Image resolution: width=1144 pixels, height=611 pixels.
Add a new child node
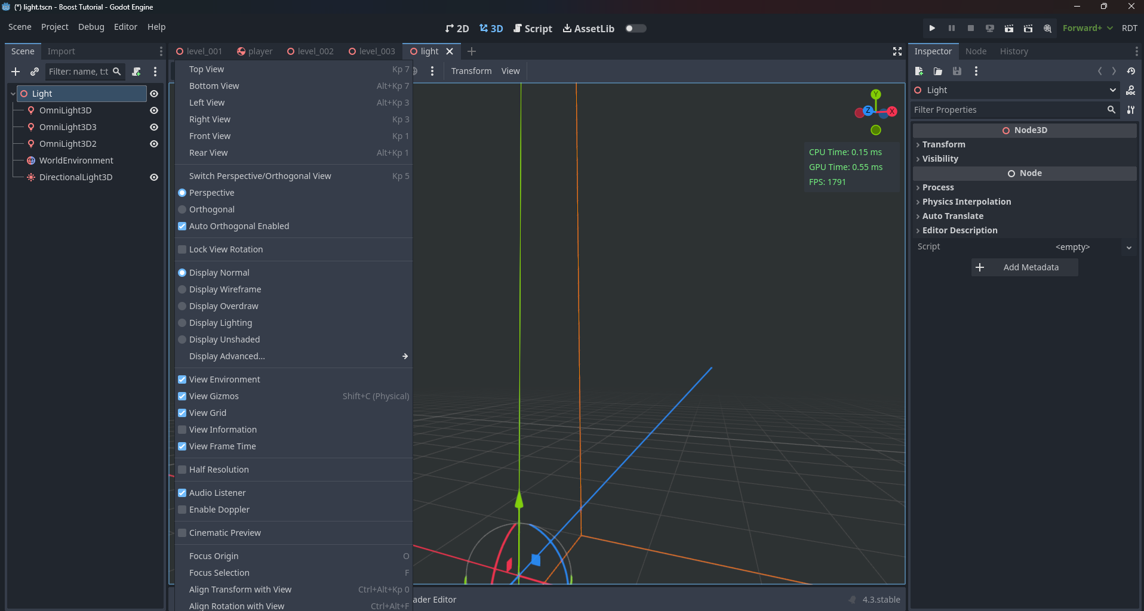[16, 72]
